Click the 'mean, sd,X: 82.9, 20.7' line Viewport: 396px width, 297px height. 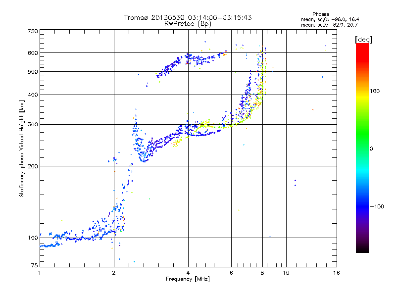tap(329, 25)
